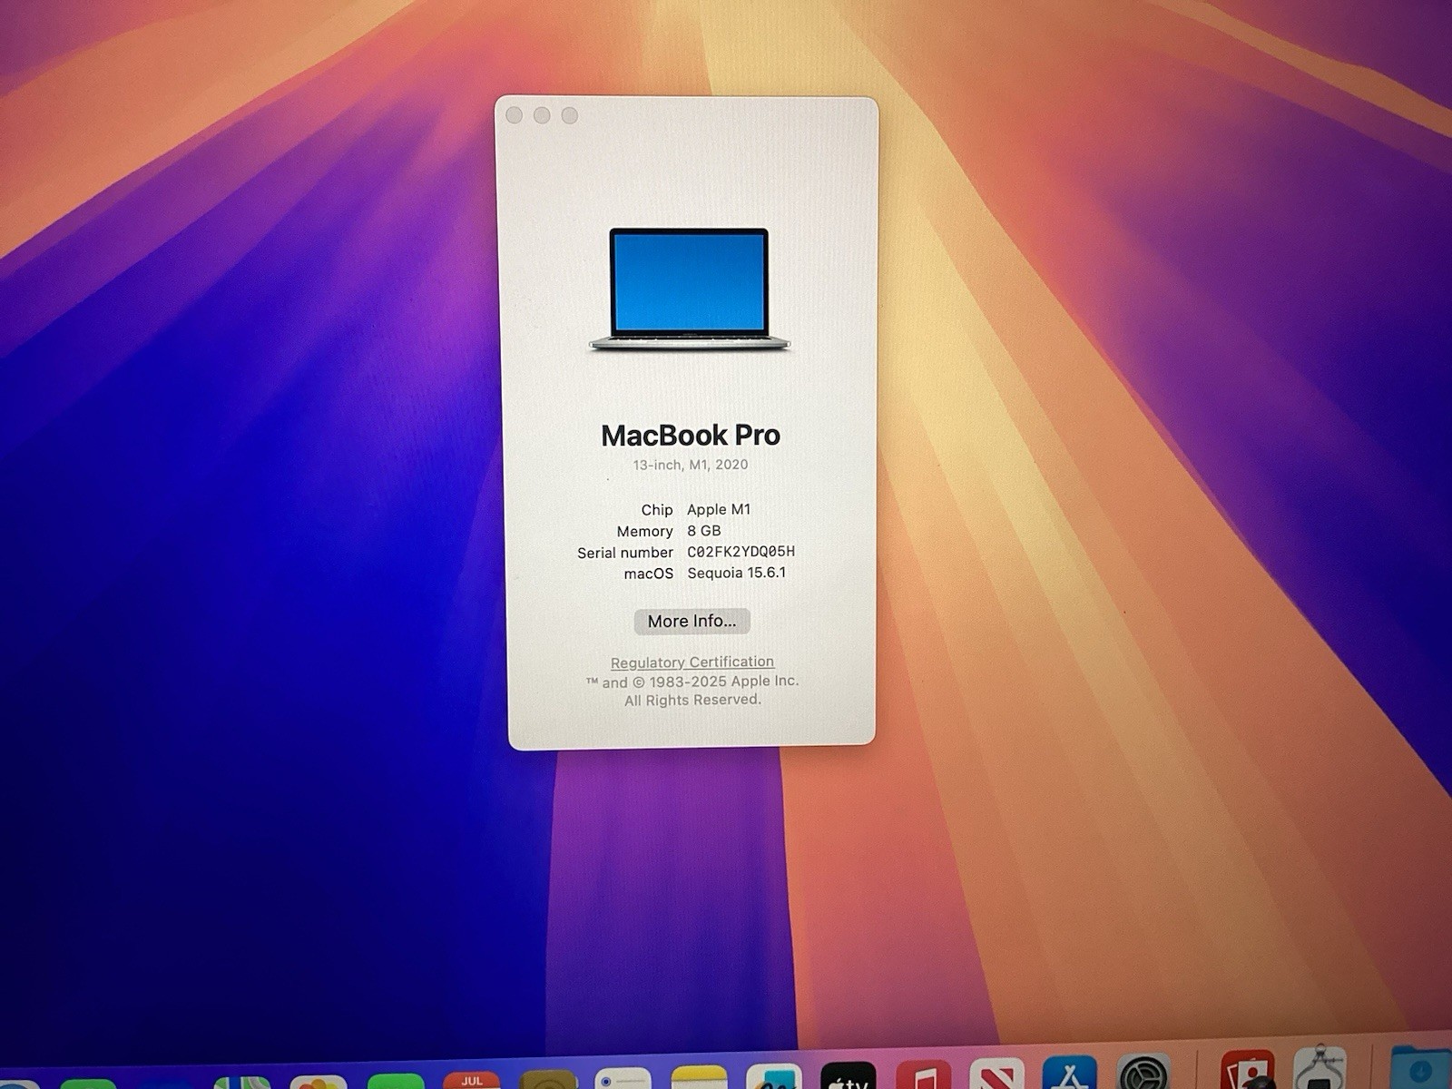Open the yellow Notes app in Dock
Viewport: 1452px width, 1089px height.
(699, 1077)
